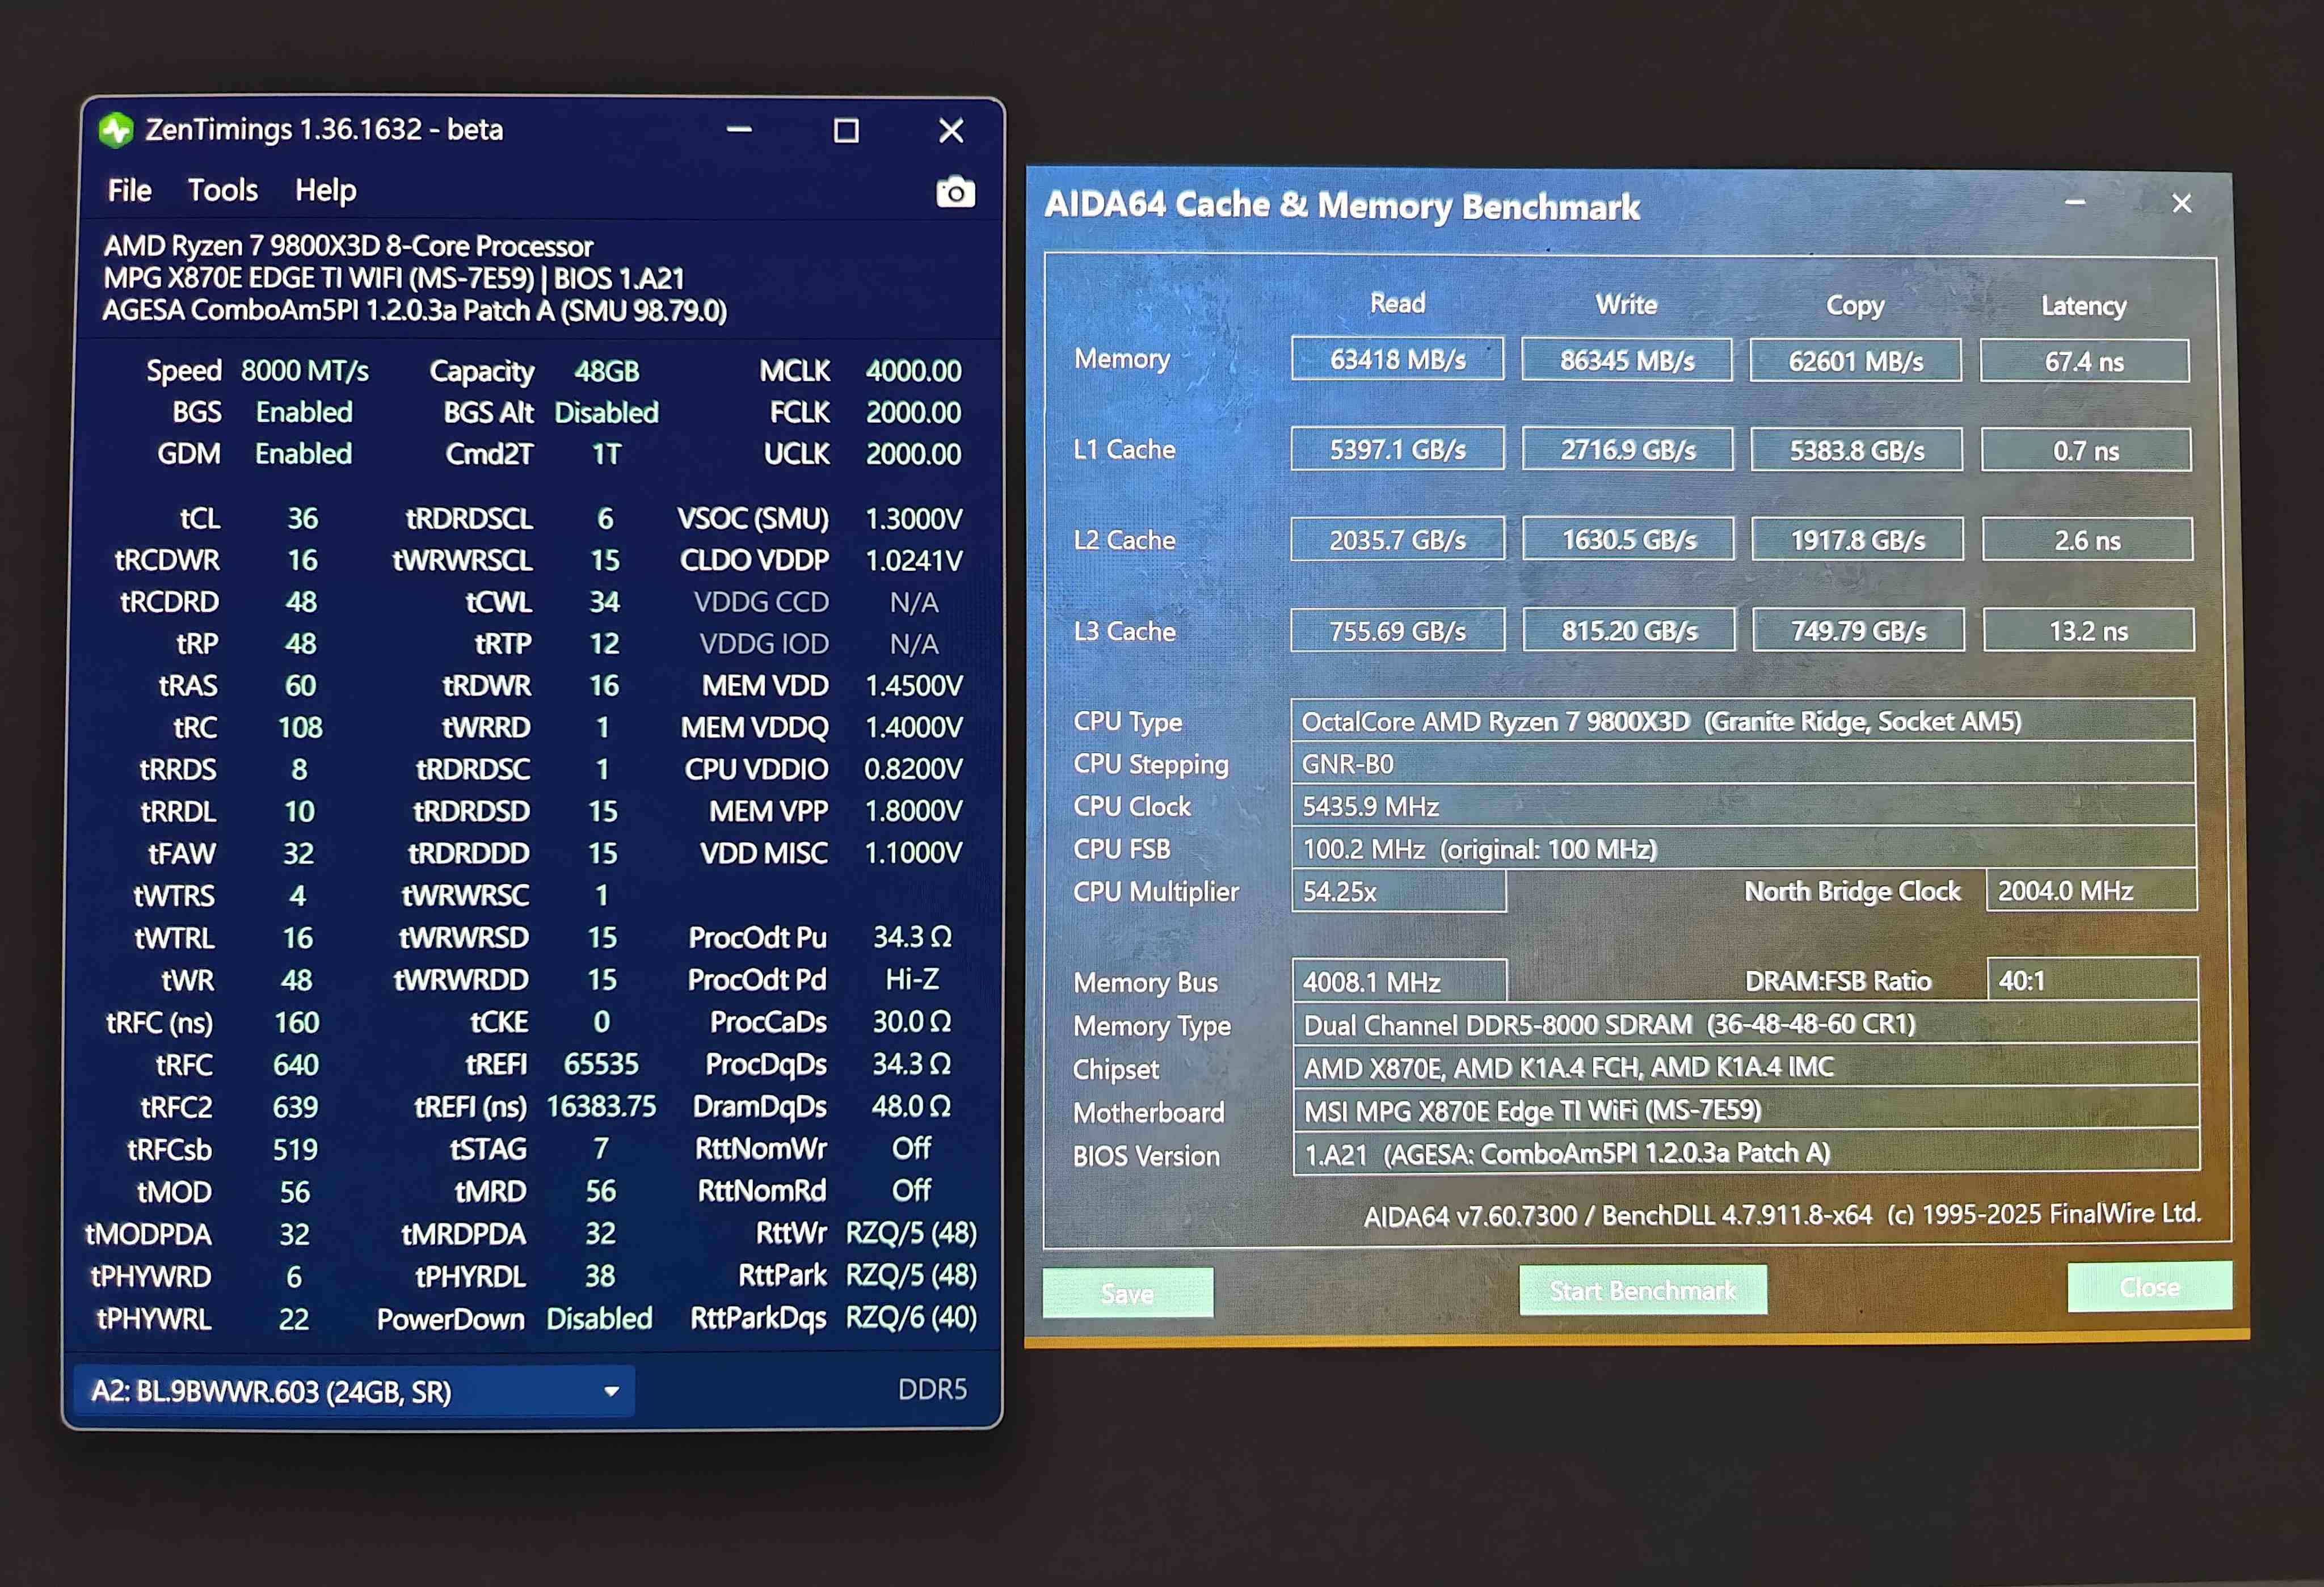The height and width of the screenshot is (1587, 2324).
Task: Click the RttParkDqs RZQ/6 (40) value
Action: click(x=911, y=1318)
